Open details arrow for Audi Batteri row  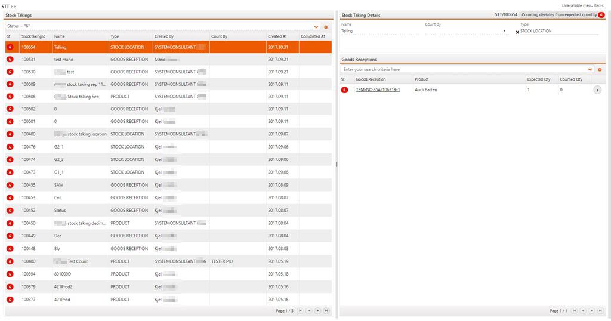click(597, 90)
